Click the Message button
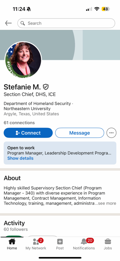Screen dimensions: 120x261 [80, 133]
